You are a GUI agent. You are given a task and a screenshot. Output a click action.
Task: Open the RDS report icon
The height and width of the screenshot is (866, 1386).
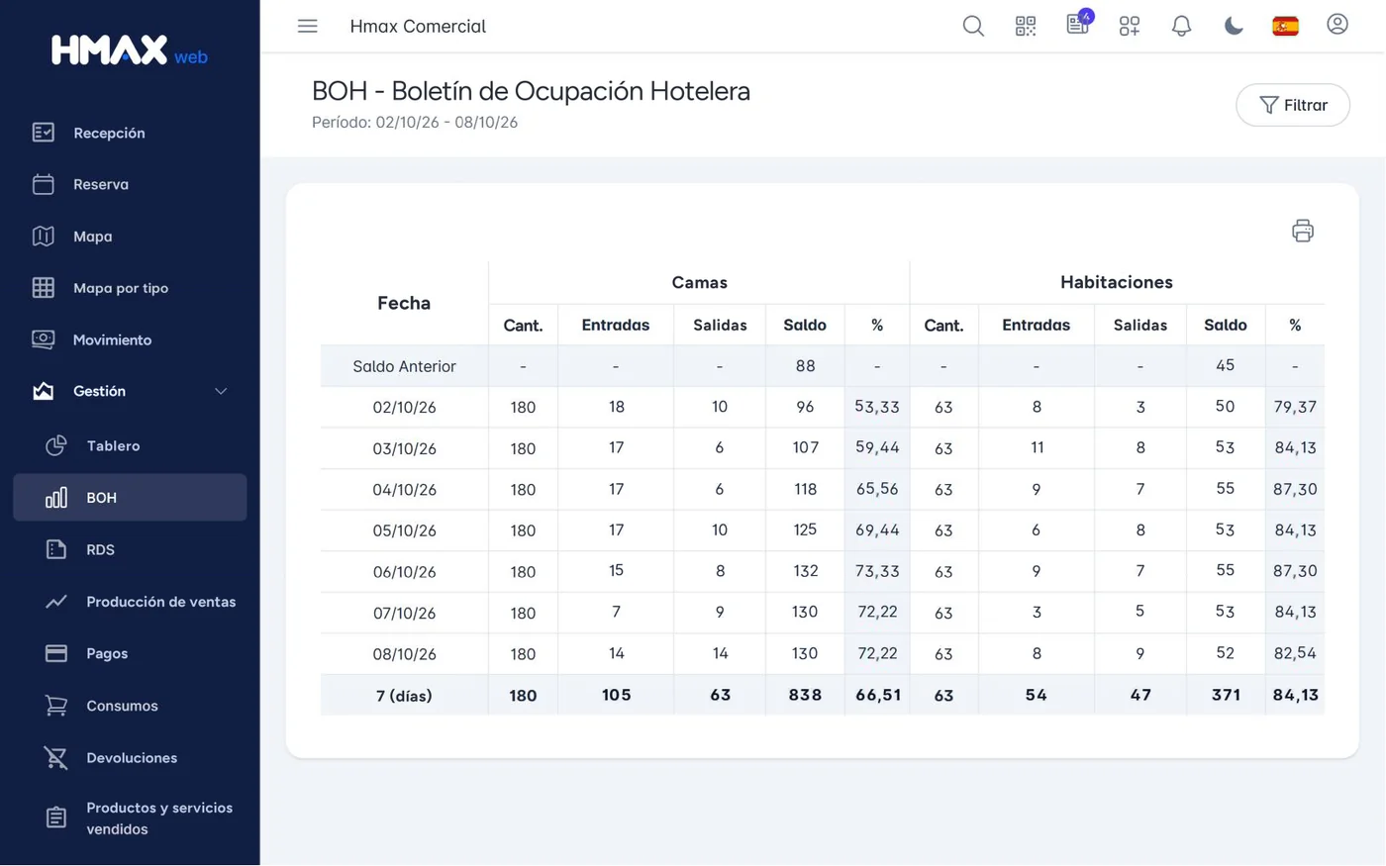pos(56,549)
